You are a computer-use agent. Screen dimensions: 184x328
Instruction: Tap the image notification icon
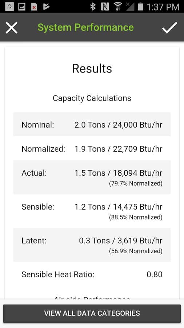pyautogui.click(x=22, y=7)
